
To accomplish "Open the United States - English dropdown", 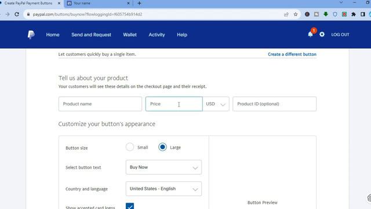I will click(x=163, y=189).
